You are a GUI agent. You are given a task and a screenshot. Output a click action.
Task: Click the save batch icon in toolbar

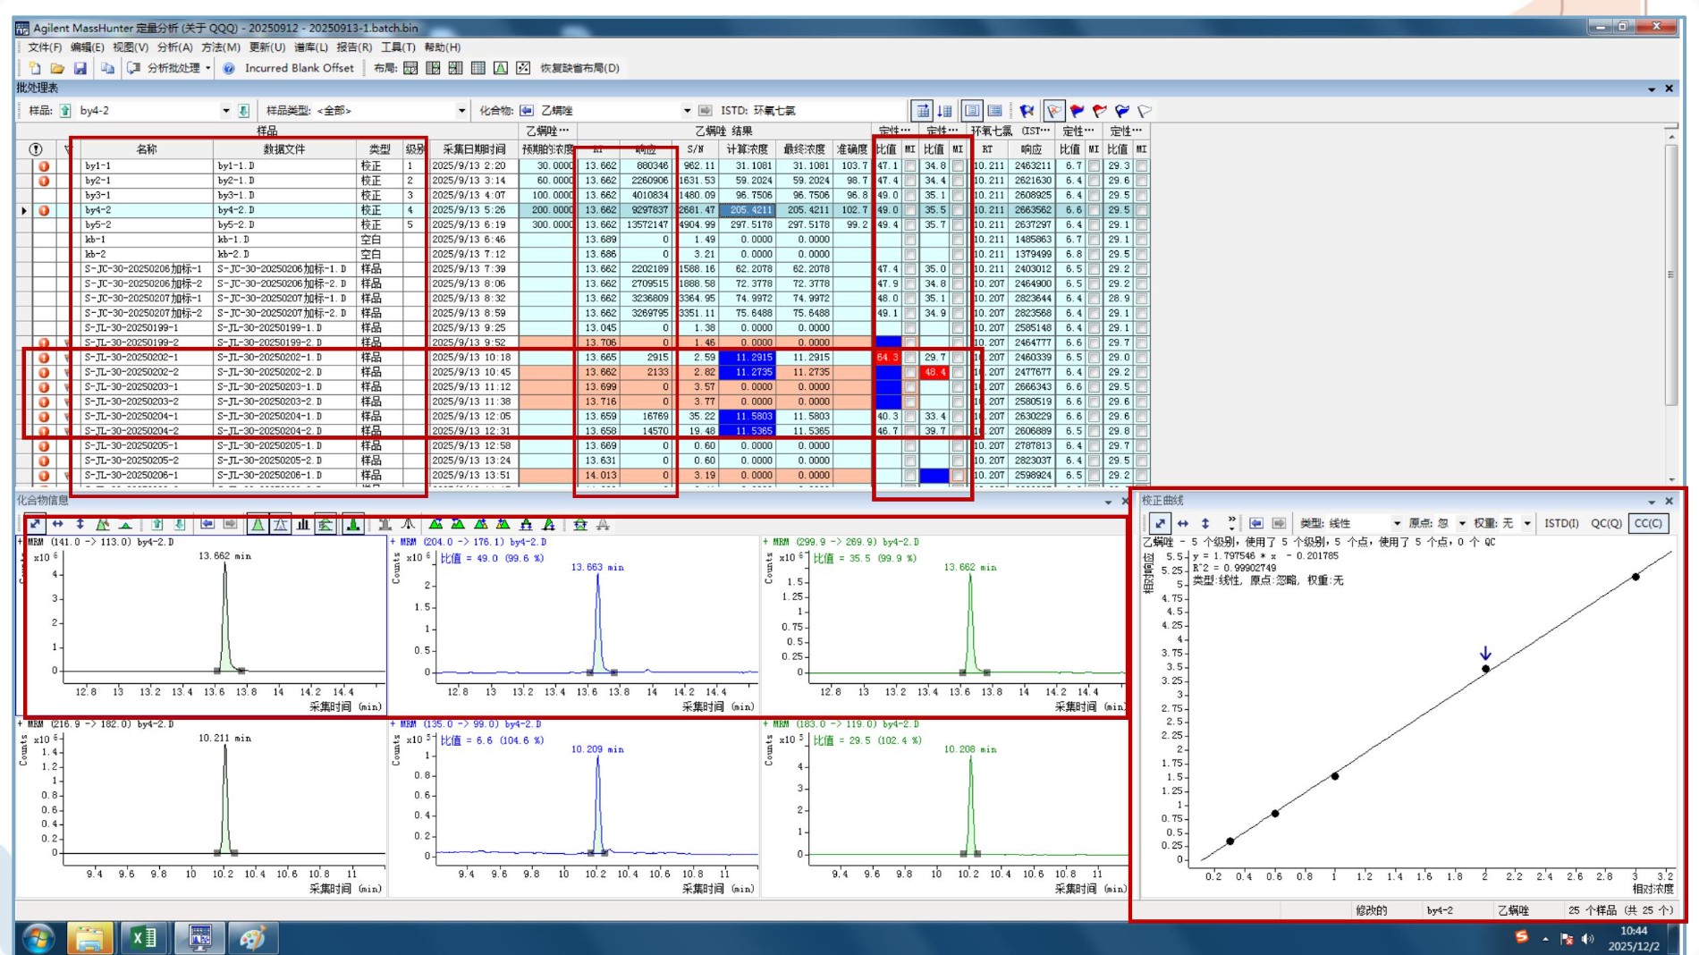coord(80,68)
